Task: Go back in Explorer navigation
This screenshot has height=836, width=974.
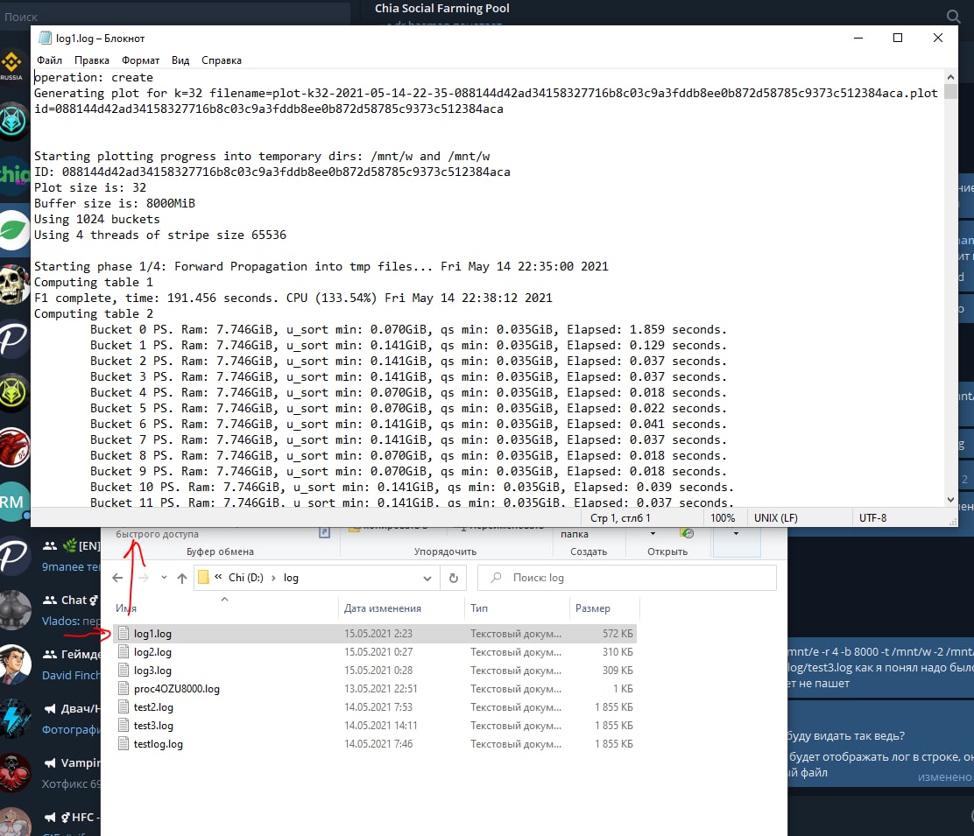Action: (x=117, y=578)
